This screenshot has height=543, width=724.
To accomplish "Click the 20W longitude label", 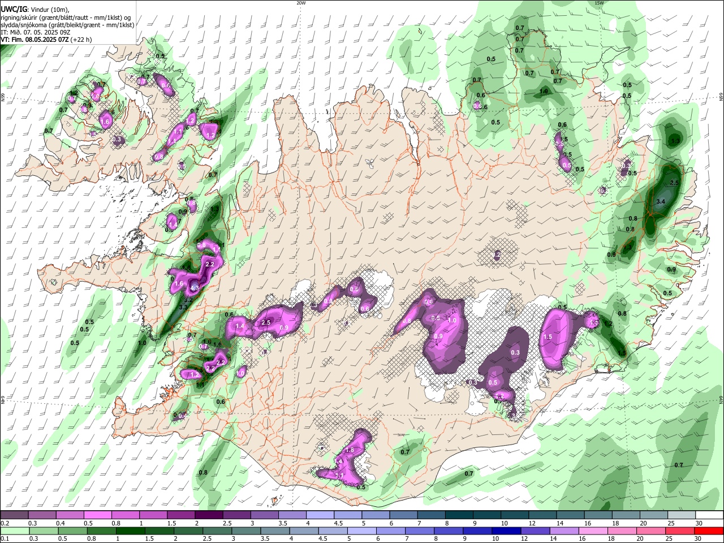I will 301,3.
